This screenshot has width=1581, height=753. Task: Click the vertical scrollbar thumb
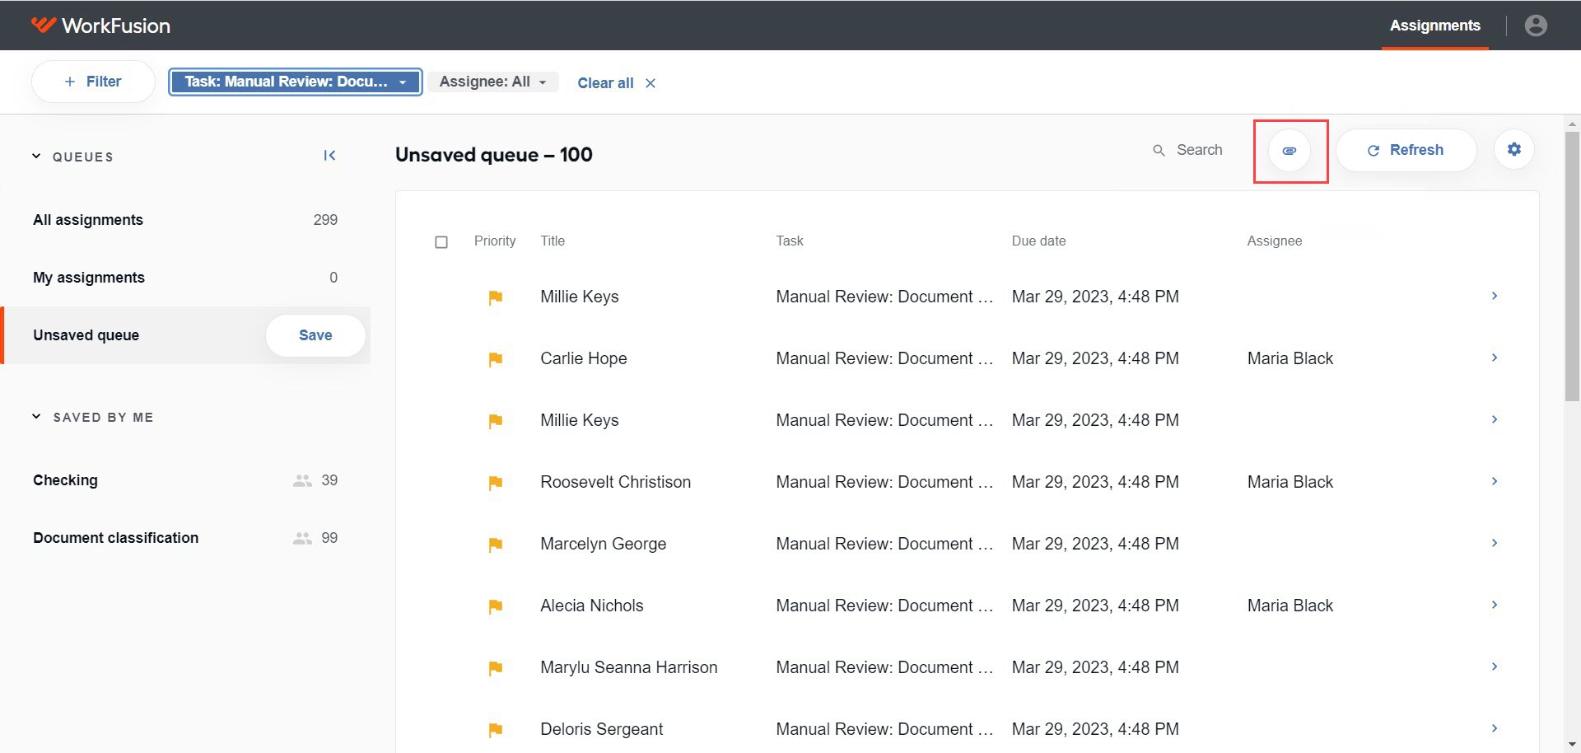(x=1573, y=266)
